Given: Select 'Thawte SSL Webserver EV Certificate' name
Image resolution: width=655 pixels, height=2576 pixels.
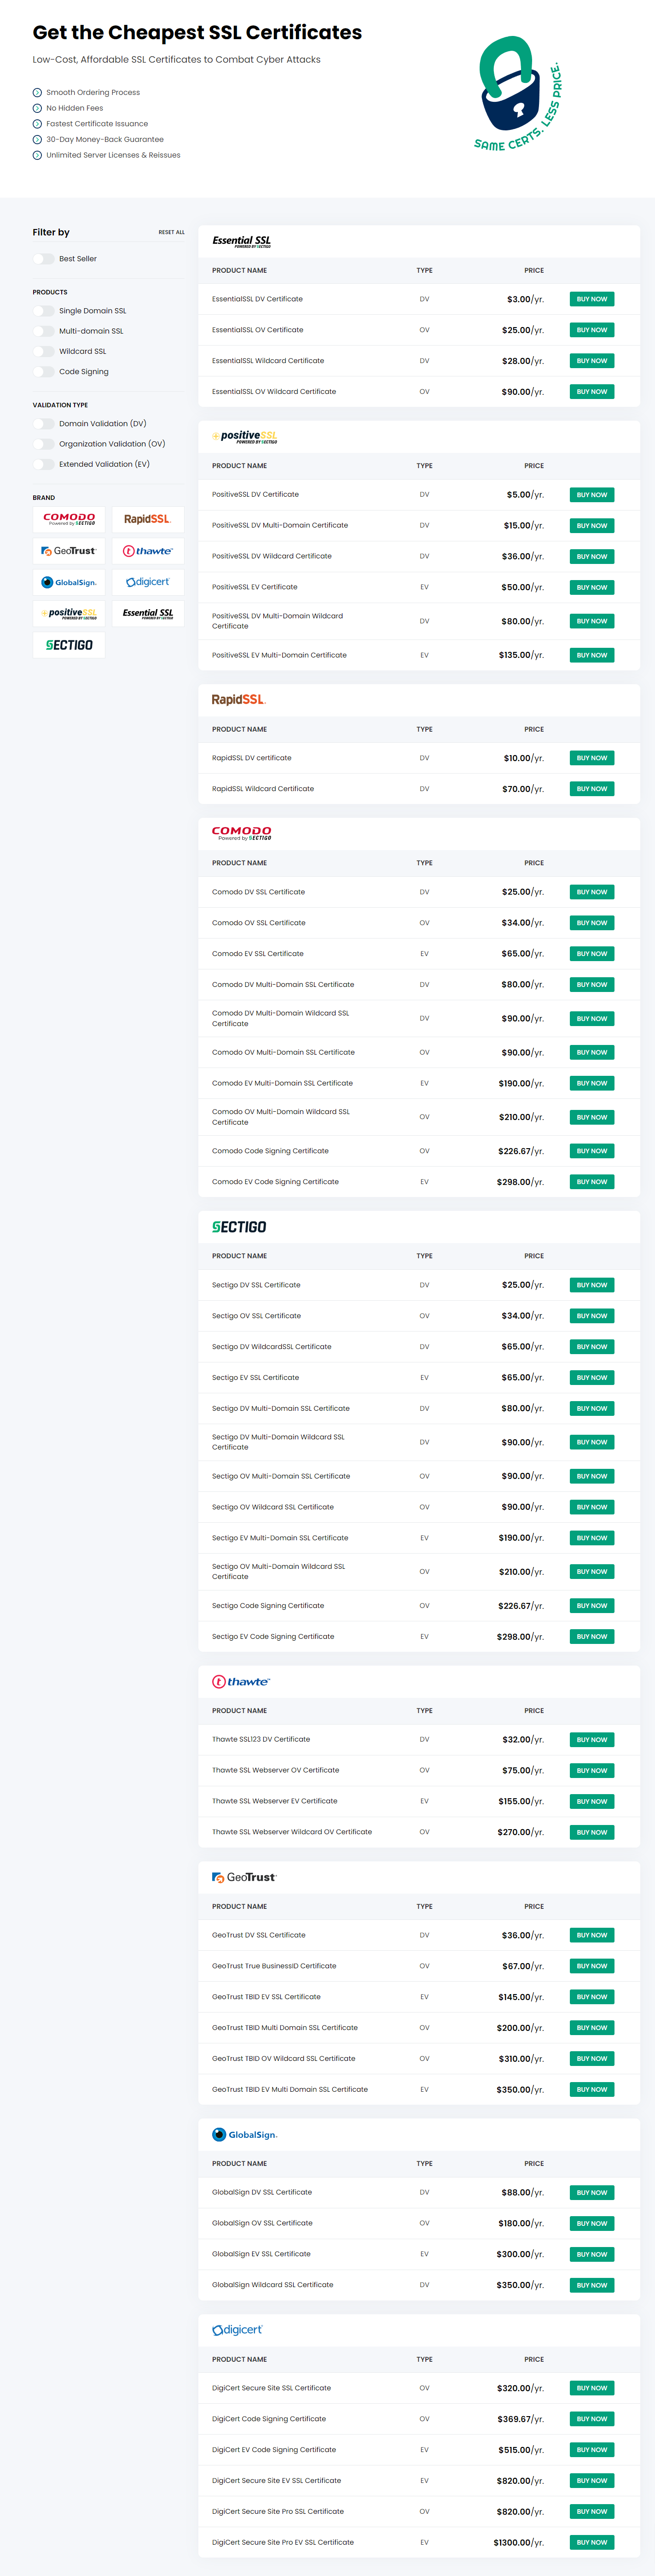Looking at the screenshot, I should point(275,1801).
